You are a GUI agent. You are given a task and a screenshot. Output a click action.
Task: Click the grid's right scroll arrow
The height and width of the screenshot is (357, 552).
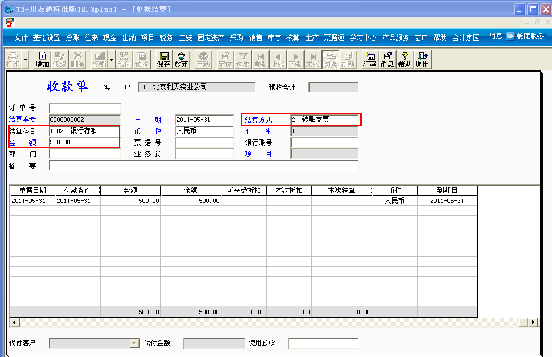point(533,322)
